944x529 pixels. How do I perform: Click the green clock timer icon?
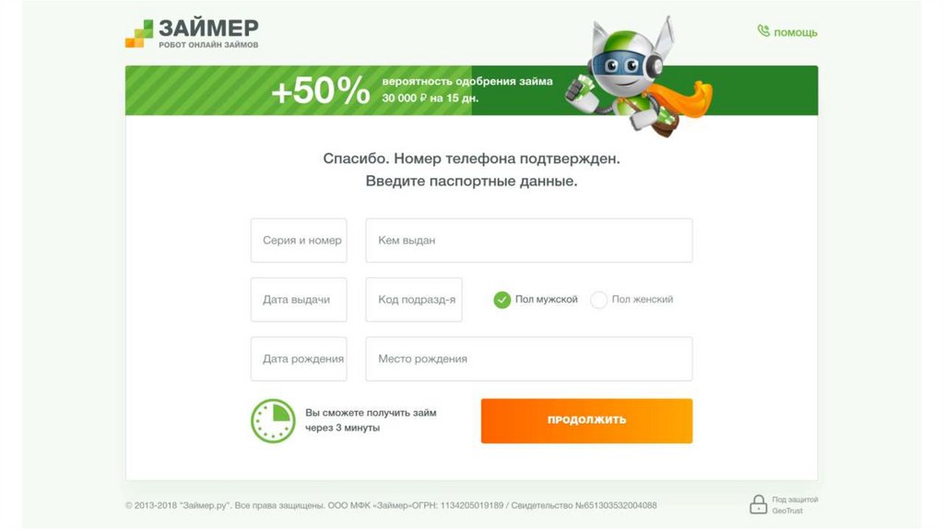point(273,421)
